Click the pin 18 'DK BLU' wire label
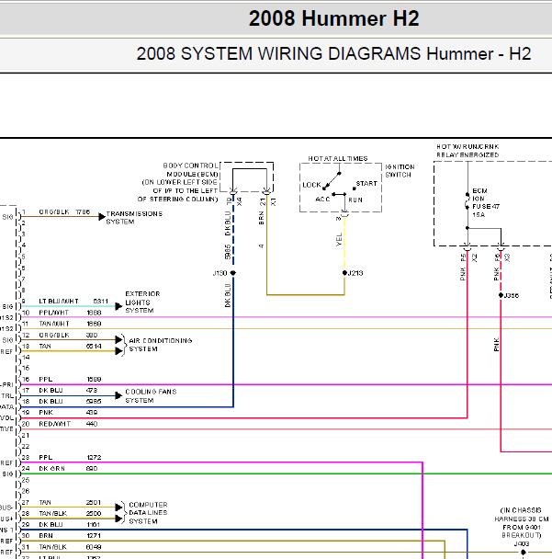552x559 pixels. click(x=51, y=401)
